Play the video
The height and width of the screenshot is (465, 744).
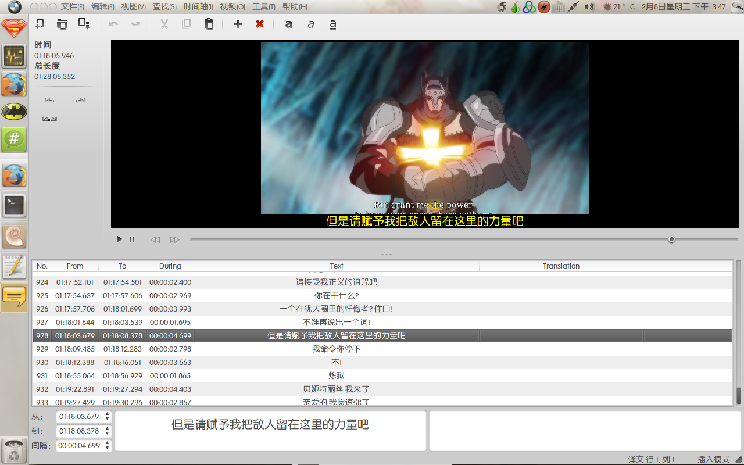[120, 239]
